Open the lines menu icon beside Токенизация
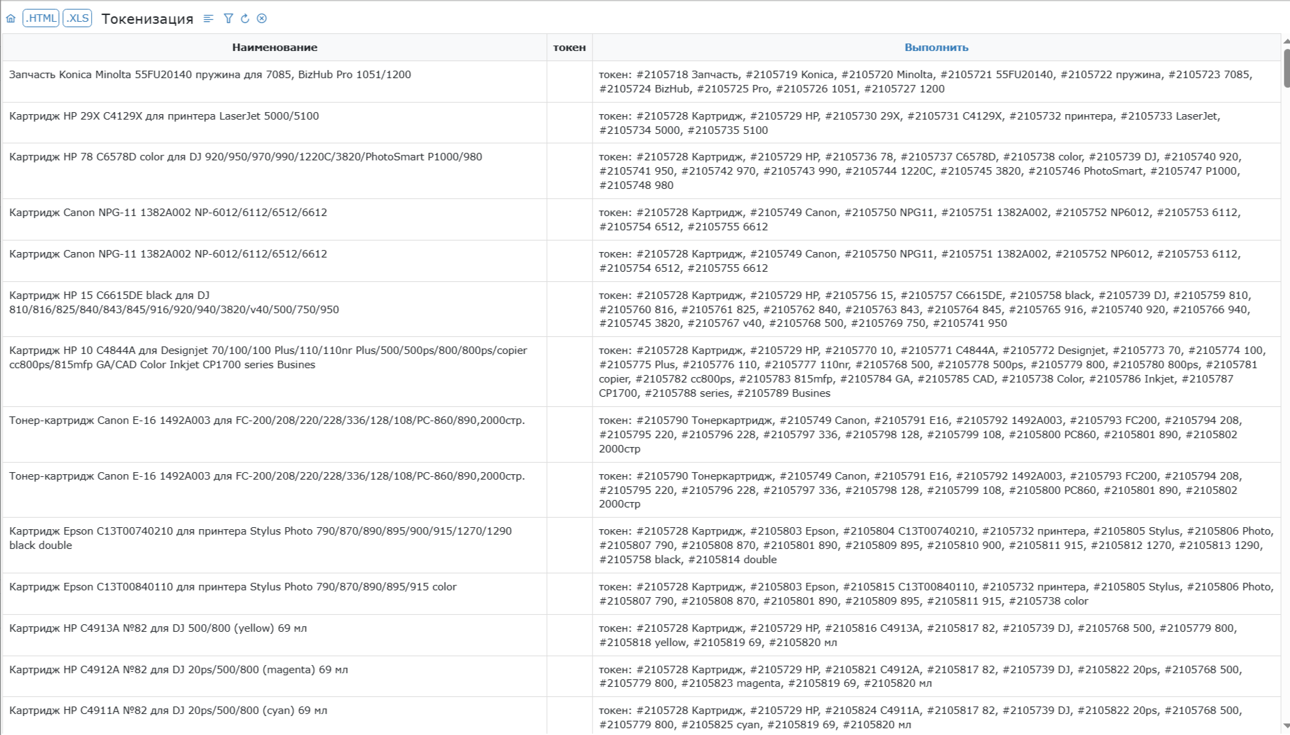Screen dimensions: 1290x735 [209, 18]
